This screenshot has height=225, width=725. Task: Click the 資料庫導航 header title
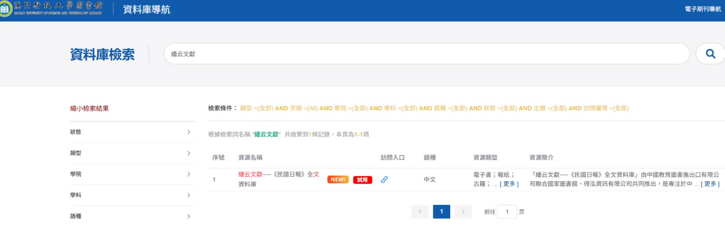tap(147, 10)
